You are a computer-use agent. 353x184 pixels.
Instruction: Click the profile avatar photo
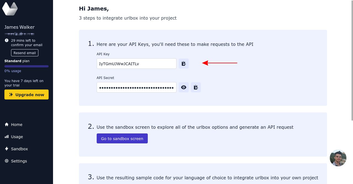tap(338, 158)
